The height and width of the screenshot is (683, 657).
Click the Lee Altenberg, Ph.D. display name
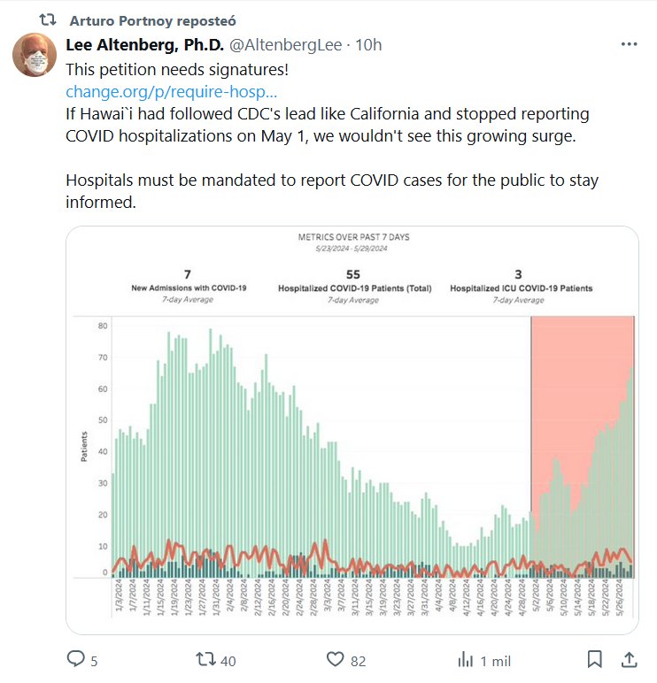tap(146, 44)
